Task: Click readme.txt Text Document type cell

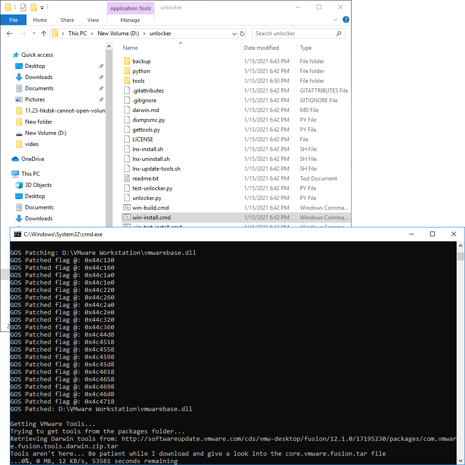Action: [x=318, y=179]
